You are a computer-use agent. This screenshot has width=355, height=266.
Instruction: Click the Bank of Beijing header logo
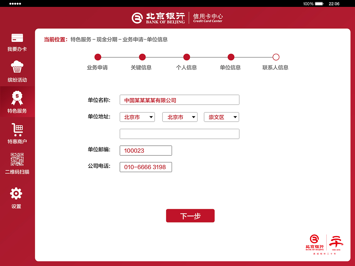[158, 17]
